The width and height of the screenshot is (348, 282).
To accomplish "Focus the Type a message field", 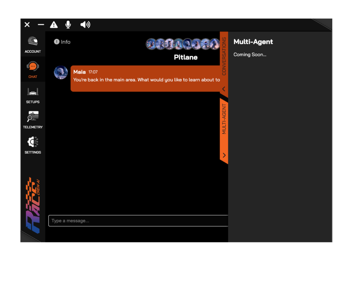I will [x=138, y=221].
